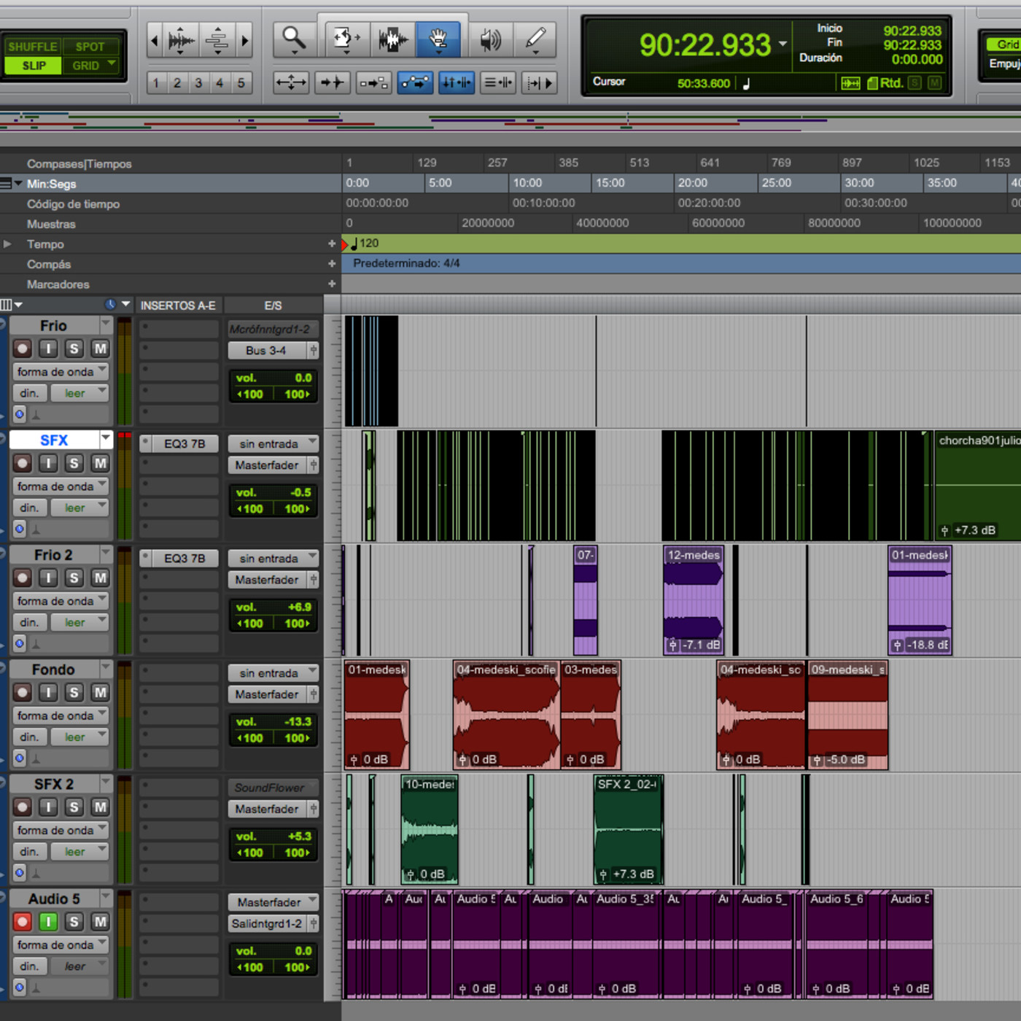Solo the Fondo track
1021x1021 pixels.
74,692
